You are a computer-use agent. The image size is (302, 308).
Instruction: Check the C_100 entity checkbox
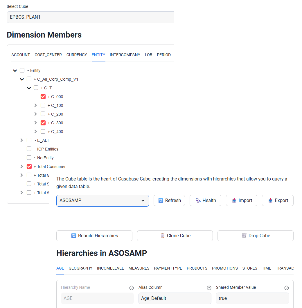[x=43, y=105]
